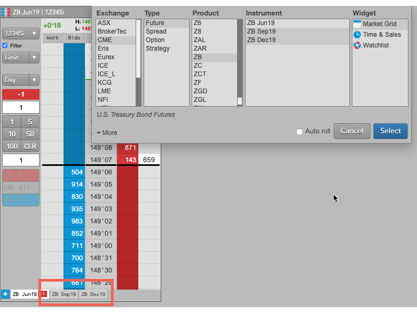This screenshot has height=312, width=417.
Task: Click the Watchlist widget icon
Action: (x=357, y=45)
